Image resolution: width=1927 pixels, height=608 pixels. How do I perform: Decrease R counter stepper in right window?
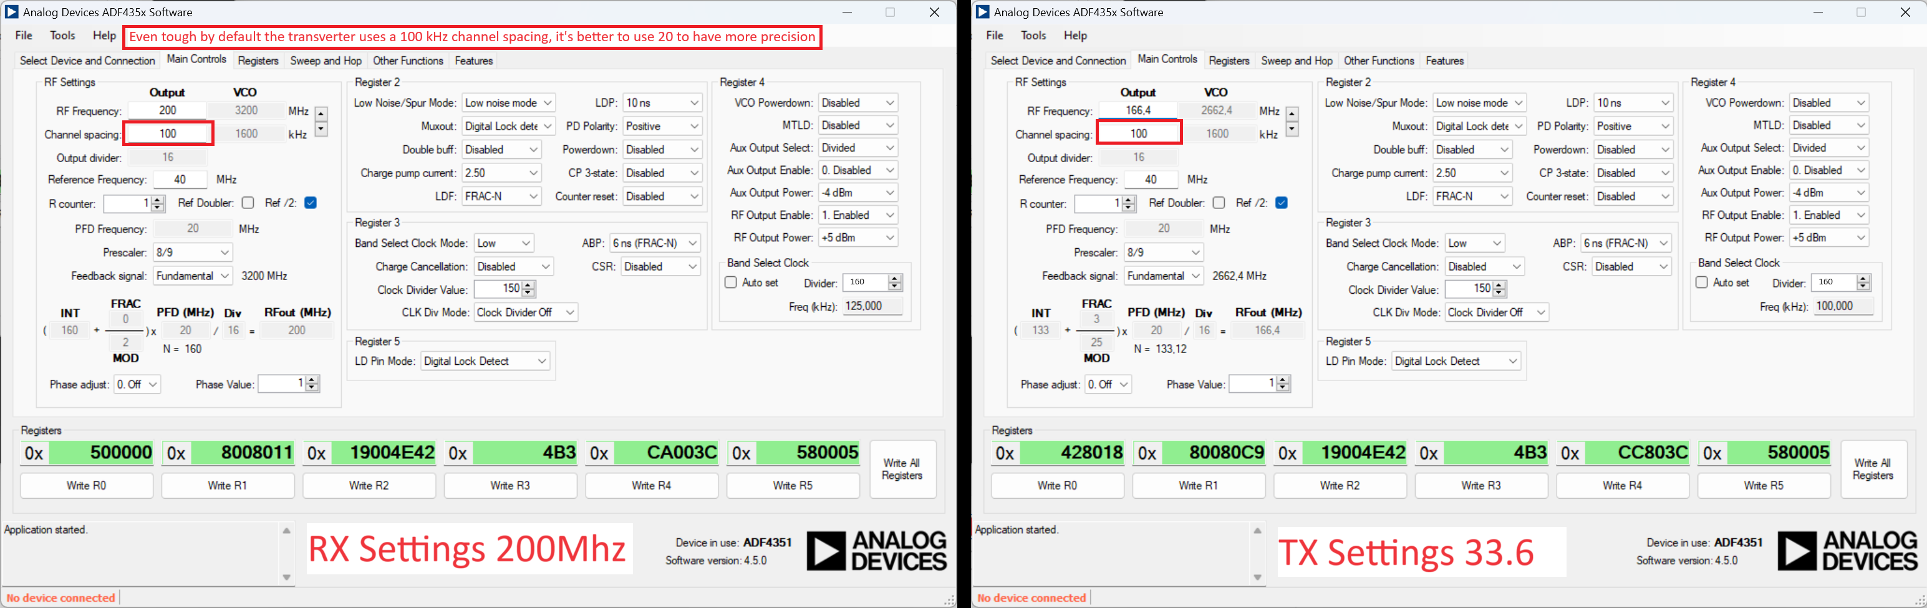[x=1128, y=207]
